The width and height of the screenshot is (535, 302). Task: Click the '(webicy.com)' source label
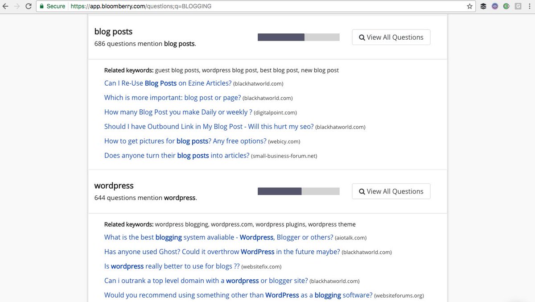pyautogui.click(x=284, y=141)
